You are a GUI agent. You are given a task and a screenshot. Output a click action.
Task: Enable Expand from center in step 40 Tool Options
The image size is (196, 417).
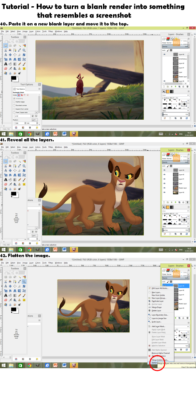[x=14, y=109]
